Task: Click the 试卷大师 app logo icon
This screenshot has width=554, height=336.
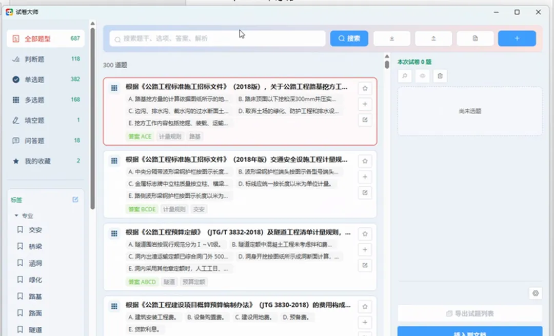Action: tap(10, 12)
